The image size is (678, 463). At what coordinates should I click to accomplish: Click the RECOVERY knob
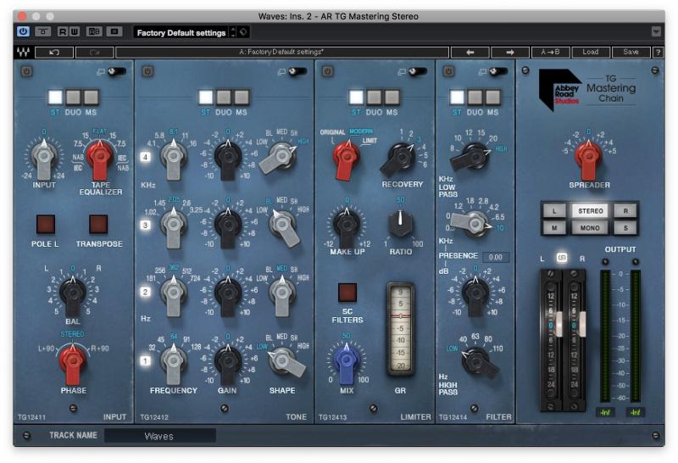point(400,159)
